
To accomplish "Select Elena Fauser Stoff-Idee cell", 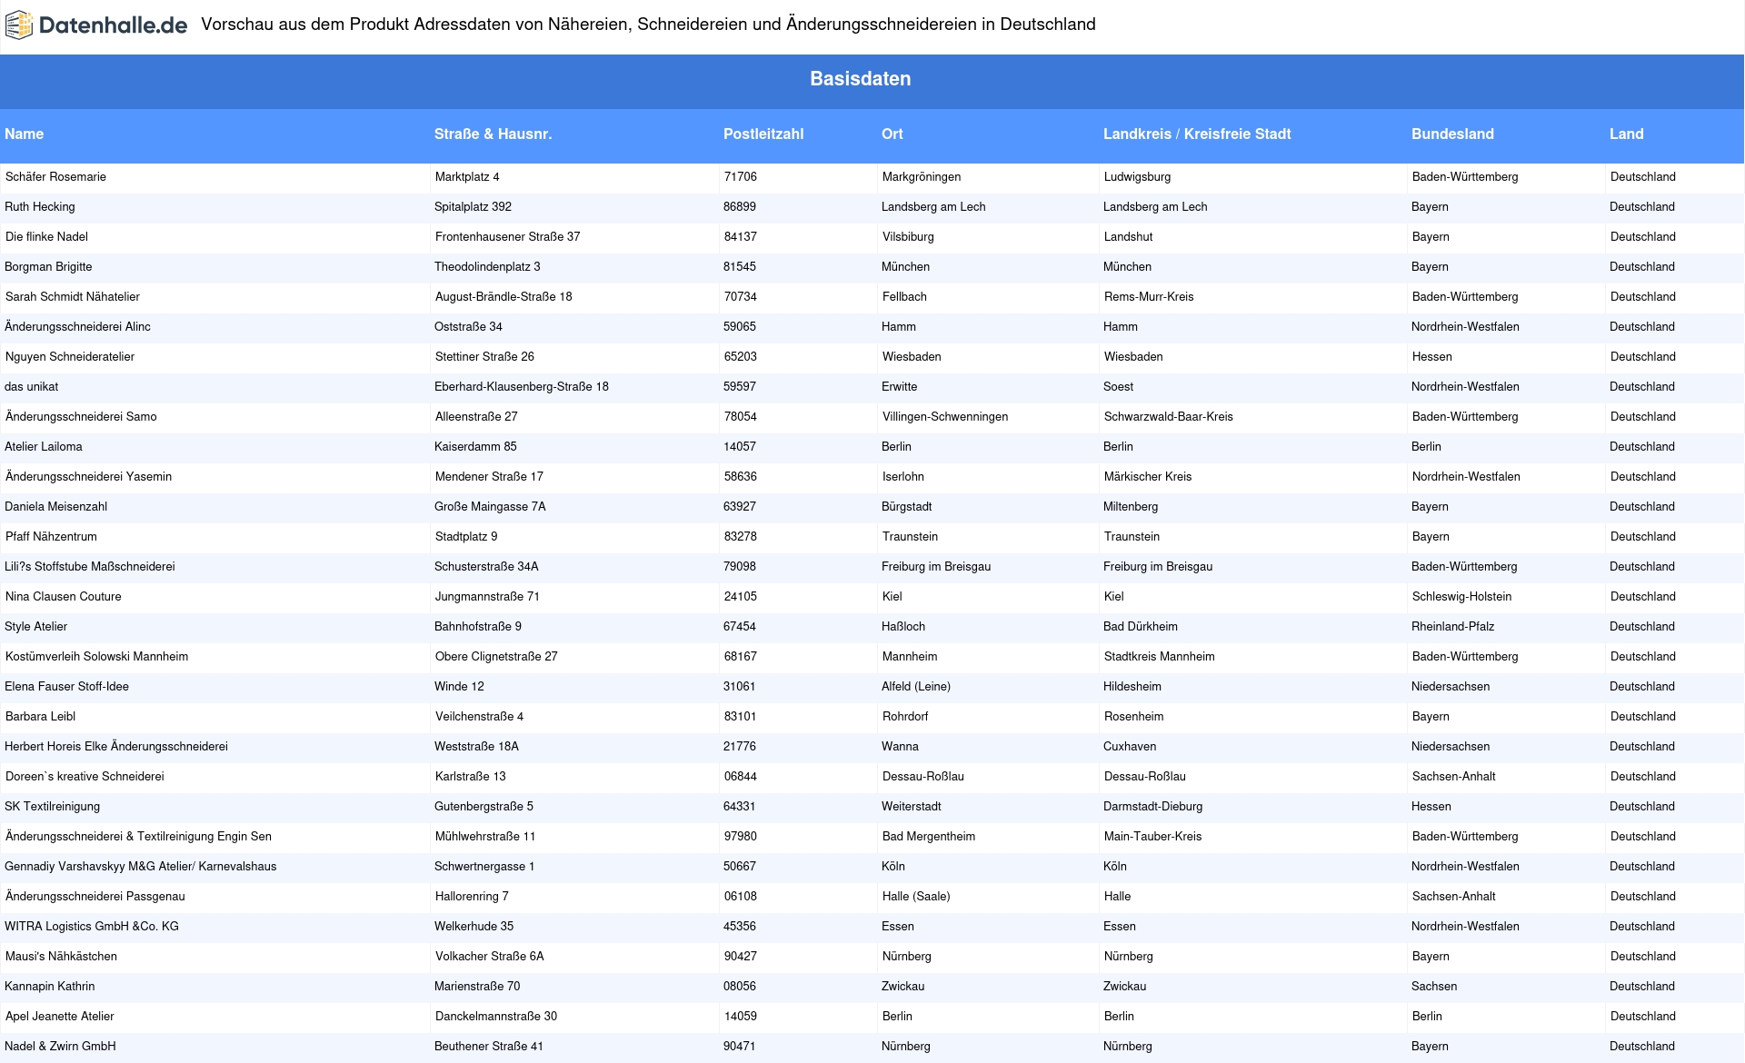I will 66,687.
